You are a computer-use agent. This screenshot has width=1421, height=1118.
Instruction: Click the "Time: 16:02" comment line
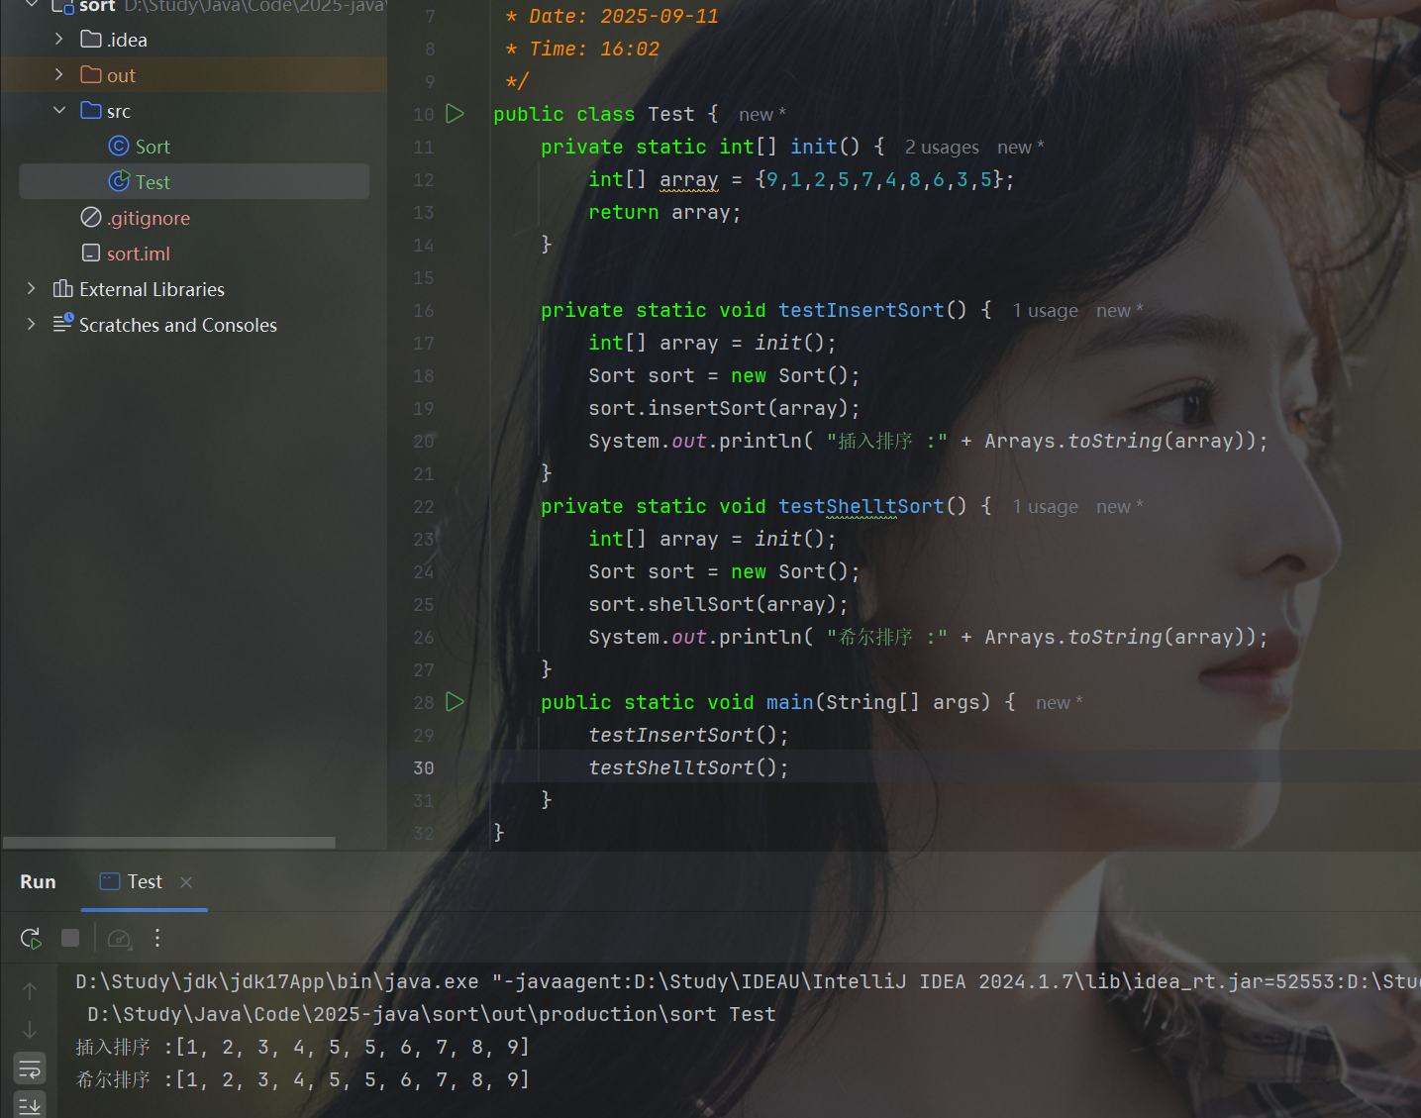pyautogui.click(x=582, y=50)
